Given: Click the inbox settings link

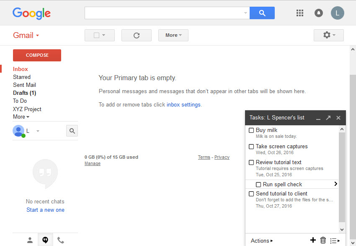Looking at the screenshot, I should click(183, 104).
